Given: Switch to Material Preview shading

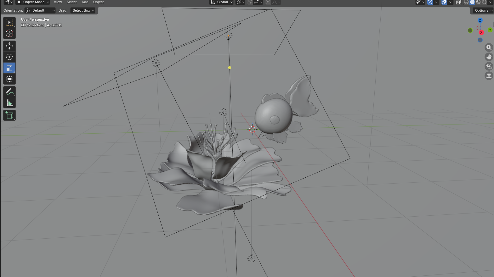Looking at the screenshot, I should 478,2.
